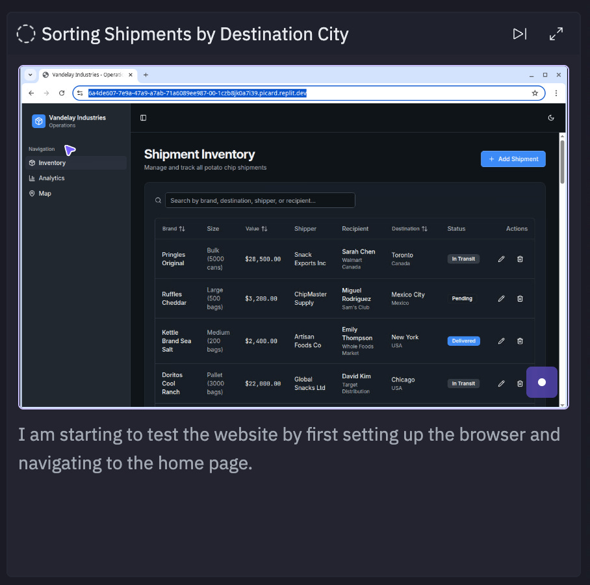Open Inventory in the navigation
Image resolution: width=590 pixels, height=585 pixels.
[x=76, y=162]
